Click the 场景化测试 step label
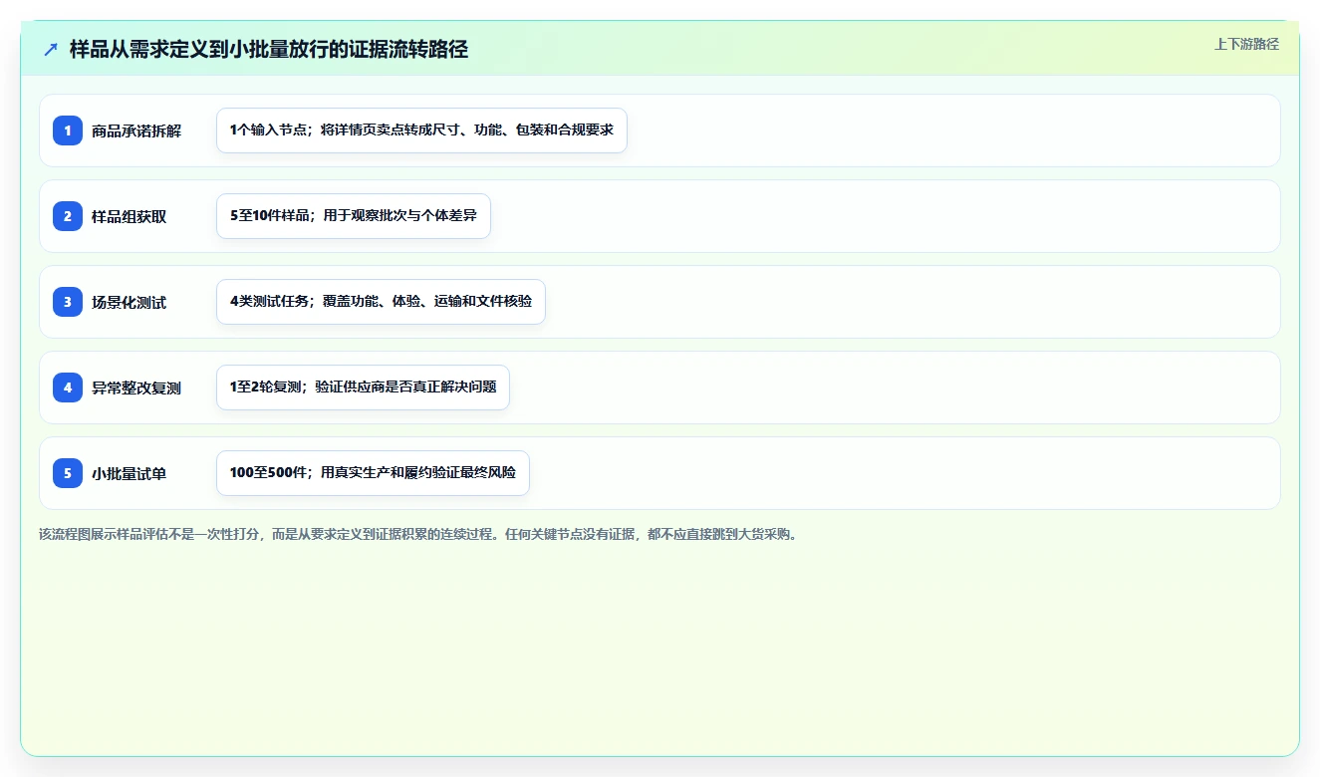 [x=130, y=303]
